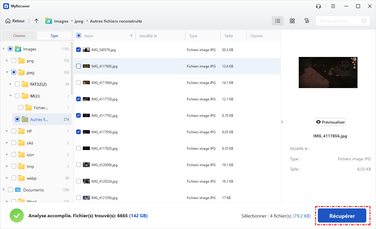Click the up arrow to parent folder

coord(36,21)
